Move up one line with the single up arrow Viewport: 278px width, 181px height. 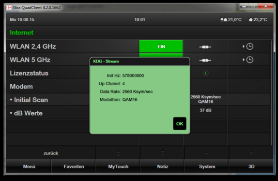coord(207,153)
